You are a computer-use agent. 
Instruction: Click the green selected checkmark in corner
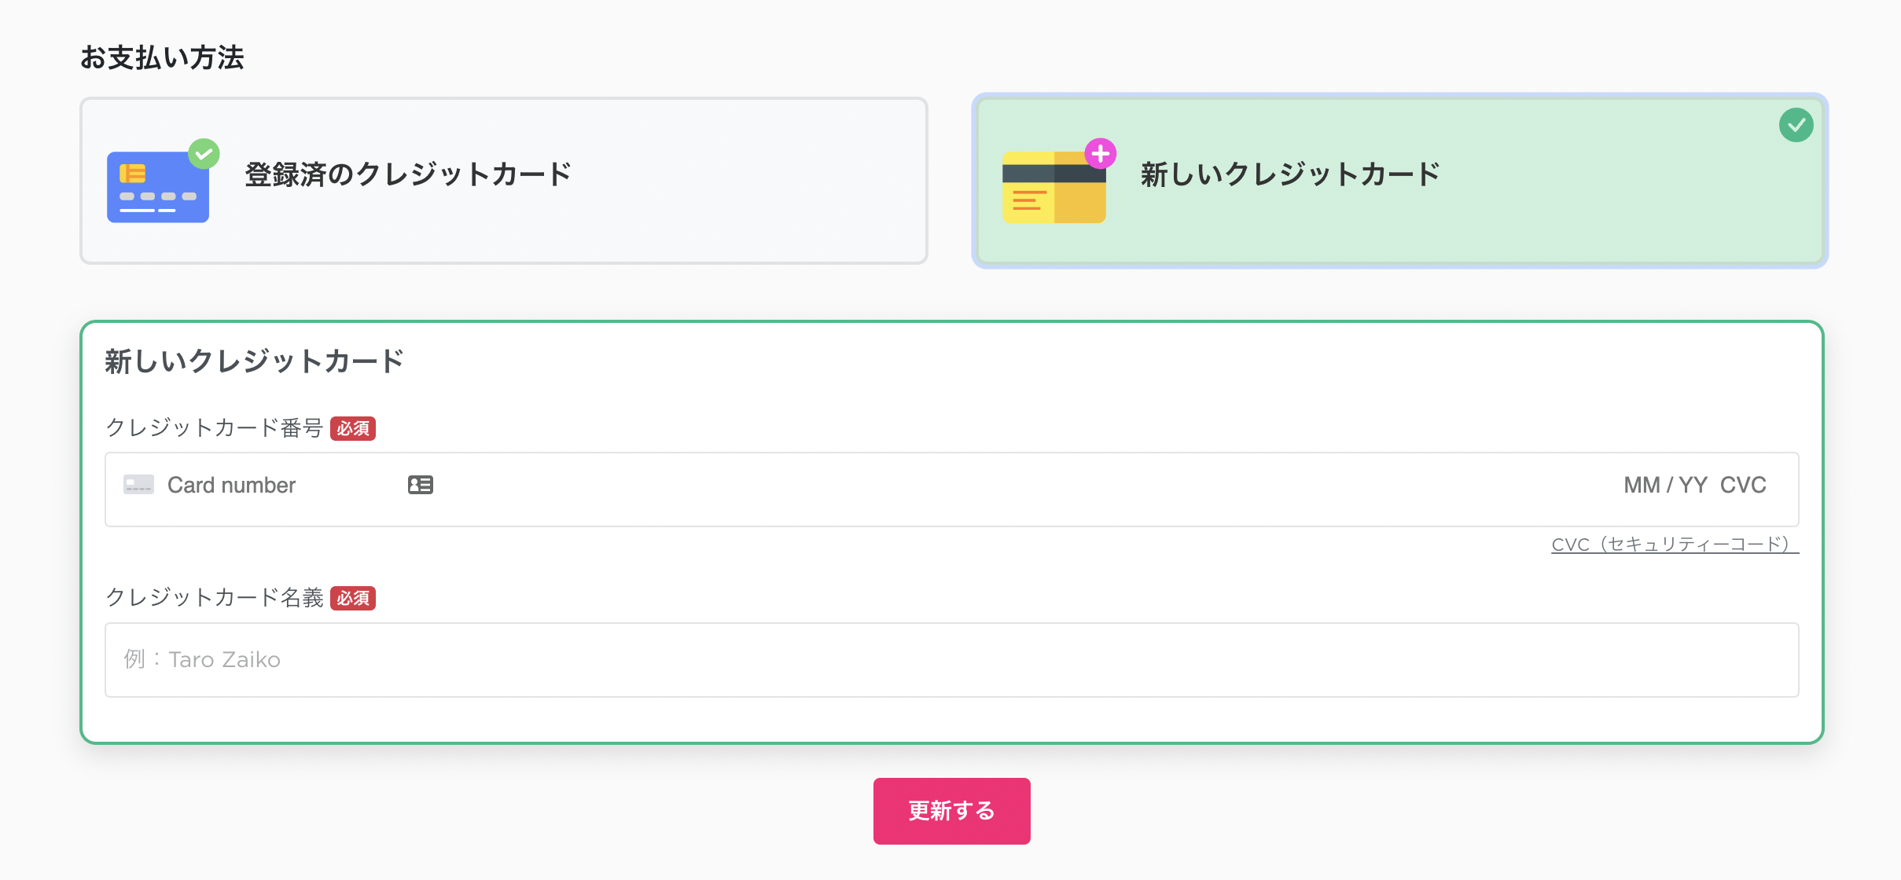(1796, 125)
